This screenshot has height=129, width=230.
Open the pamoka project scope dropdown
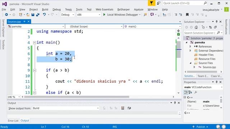pyautogui.click(x=36, y=27)
